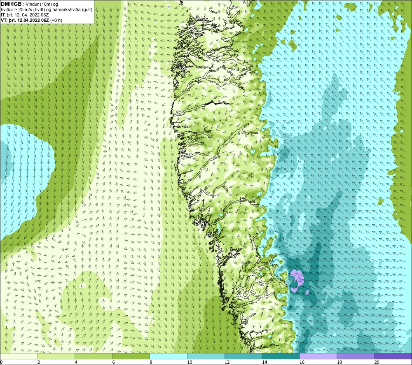412x365 pixels.
Task: Choose the 16–18 m/s lavender legend swatch
Action: point(318,356)
